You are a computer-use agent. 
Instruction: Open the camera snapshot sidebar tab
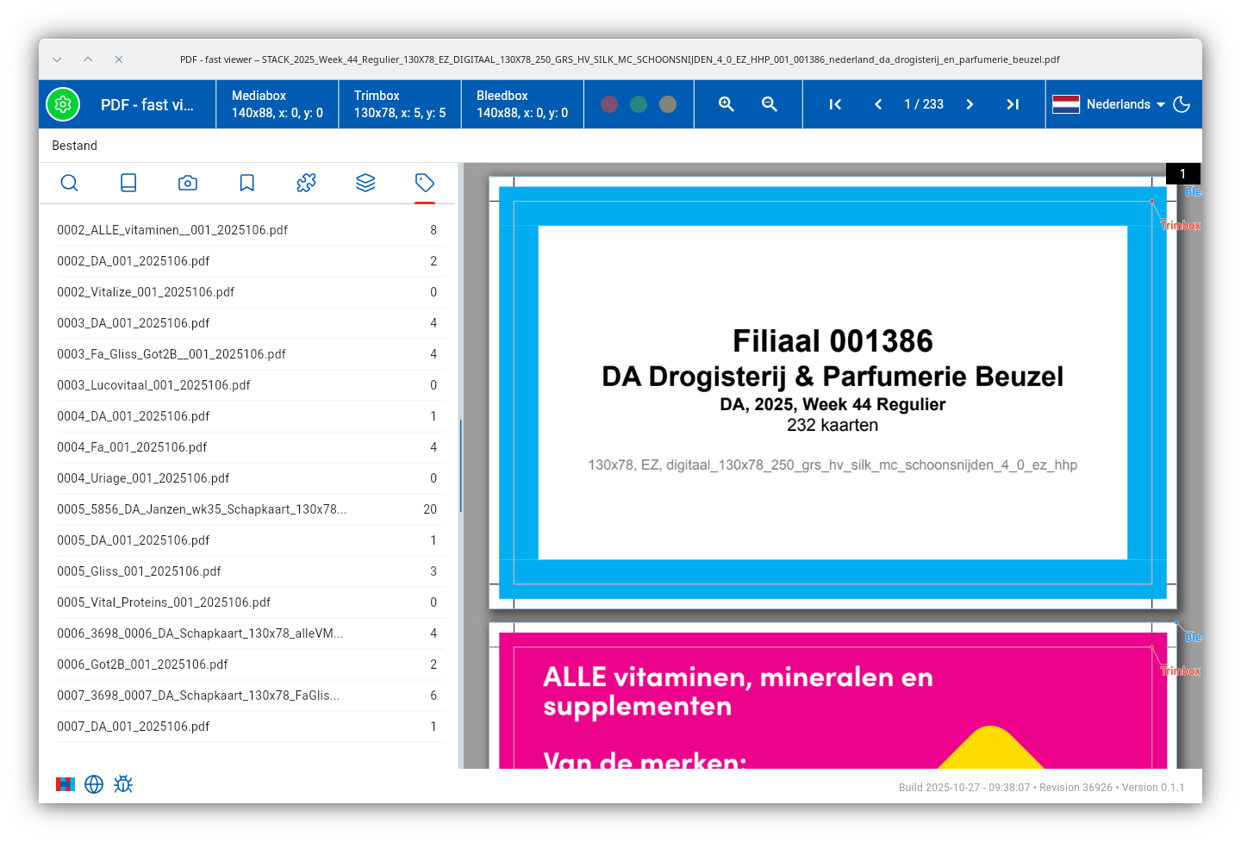[188, 183]
